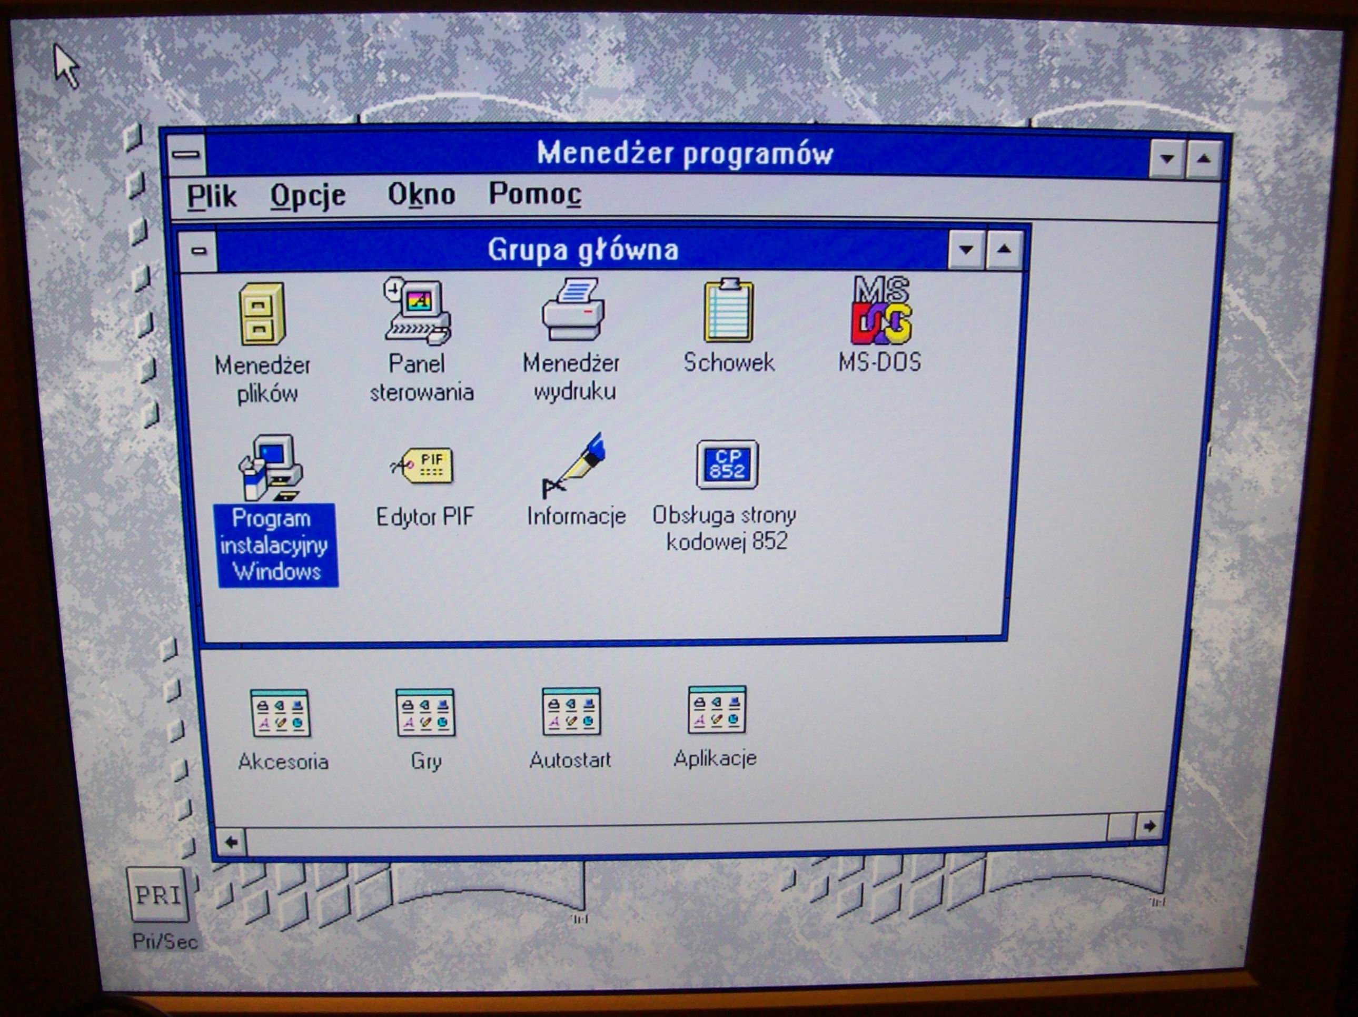Maximize the Menedżer programów window
This screenshot has height=1017, width=1358.
pyautogui.click(x=1203, y=159)
